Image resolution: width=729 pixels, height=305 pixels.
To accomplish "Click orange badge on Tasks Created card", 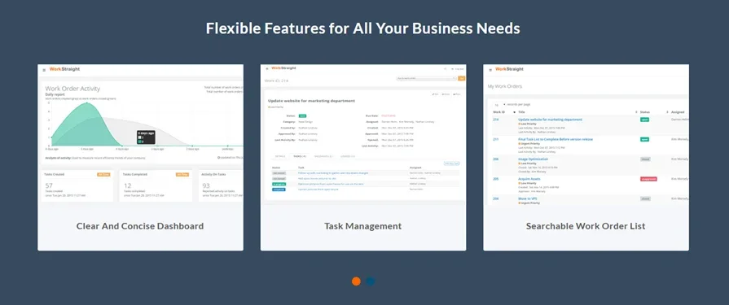I will pos(103,175).
